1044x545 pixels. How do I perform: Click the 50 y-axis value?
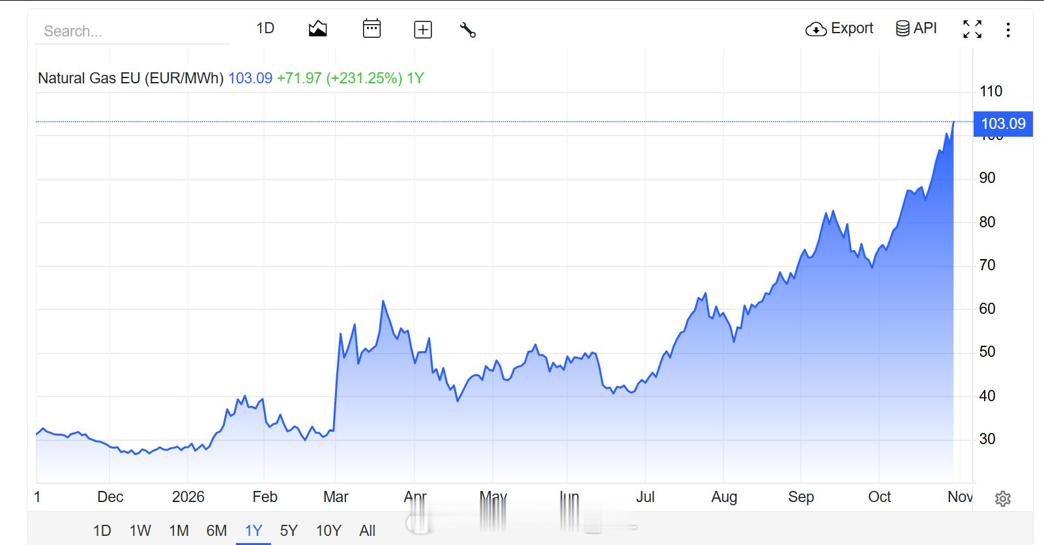(x=987, y=352)
